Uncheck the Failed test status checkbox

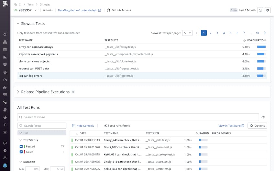coord(21,152)
